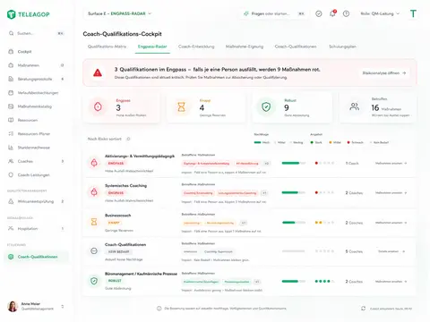Click the demand bar in Aktivierungs- row
This screenshot has height=322, width=430.
point(294,163)
